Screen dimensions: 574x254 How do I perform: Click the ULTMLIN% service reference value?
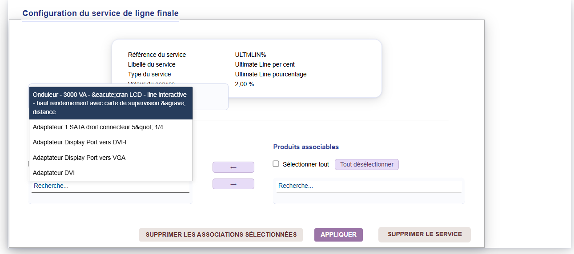coord(250,55)
